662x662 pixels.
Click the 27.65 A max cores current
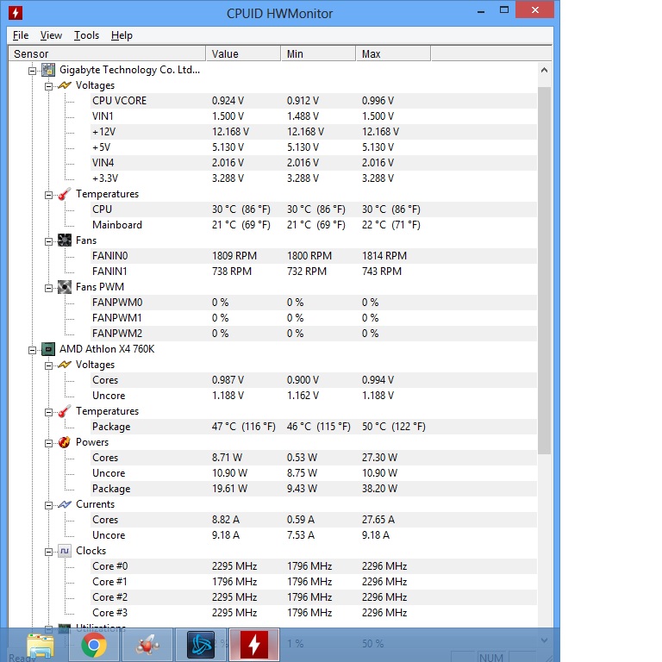(x=378, y=520)
